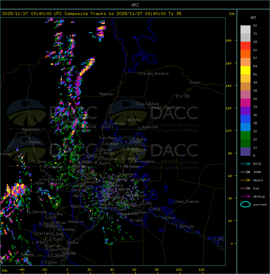
Task: Click the 'Capdevila' map label
Action: 87,127
